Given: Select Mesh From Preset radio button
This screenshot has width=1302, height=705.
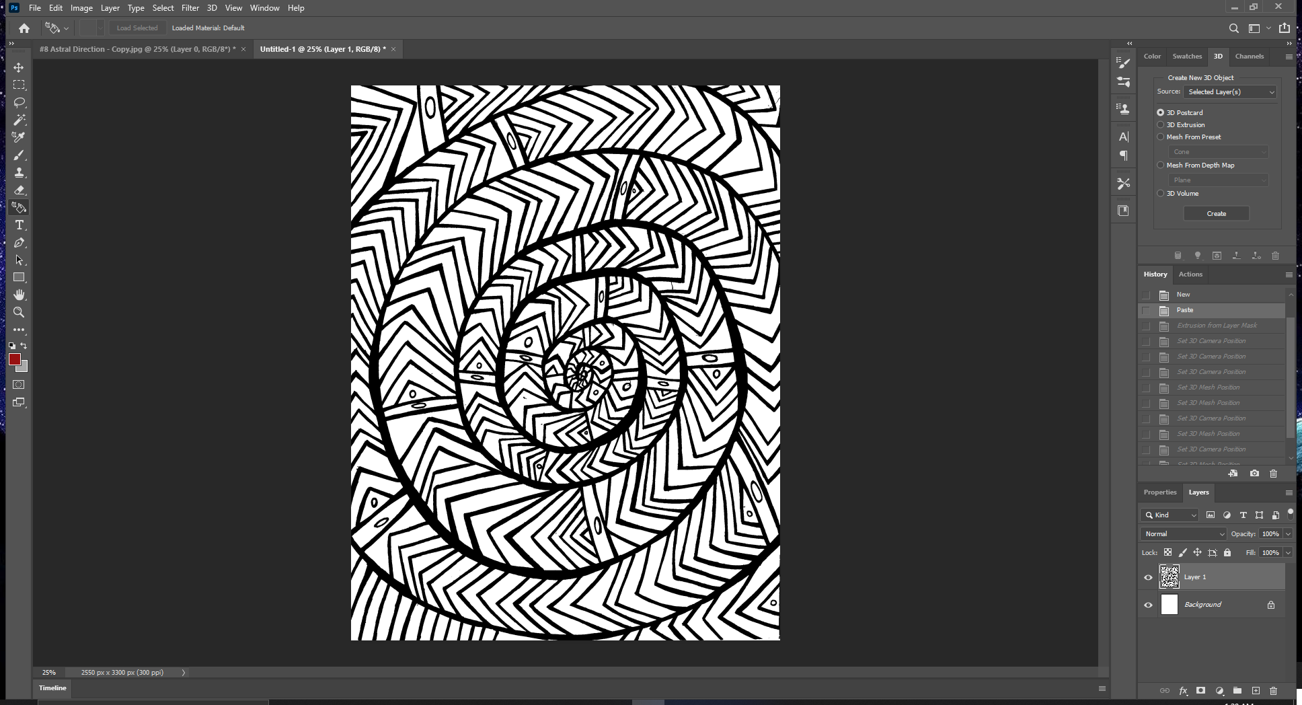Looking at the screenshot, I should click(1160, 137).
